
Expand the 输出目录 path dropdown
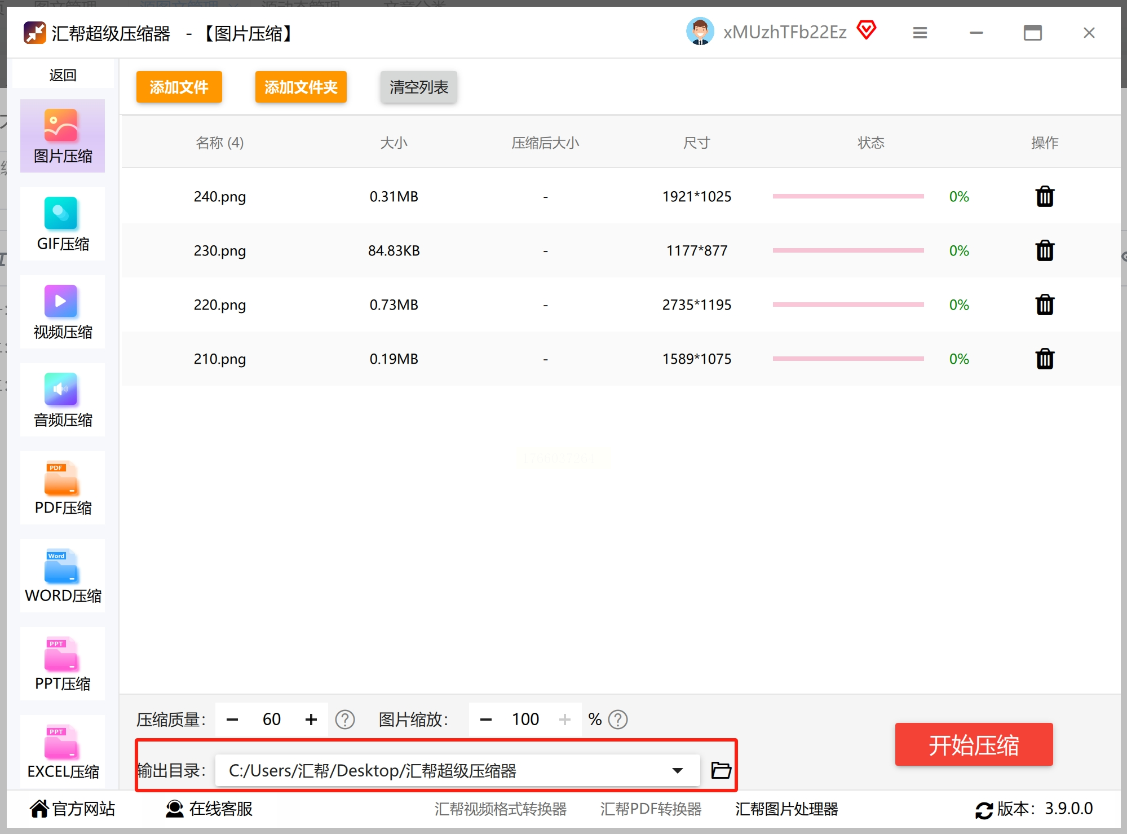pyautogui.click(x=677, y=770)
